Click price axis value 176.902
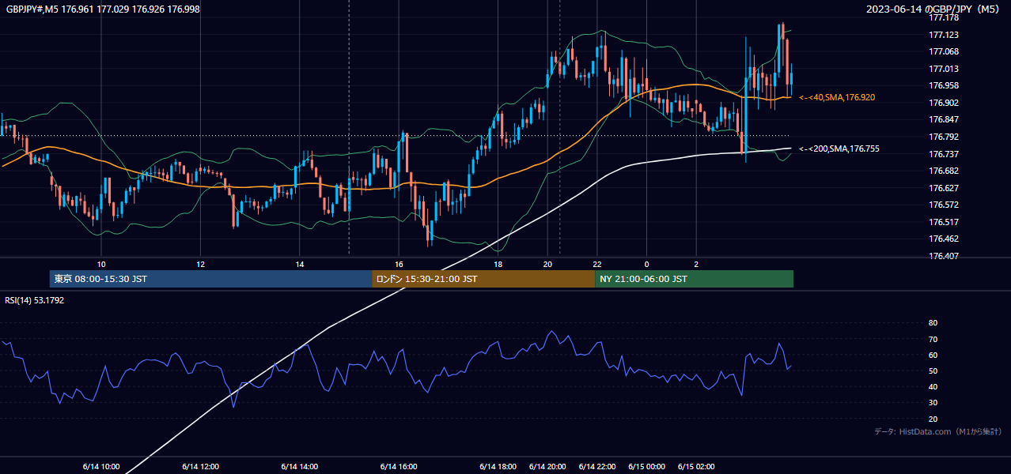The image size is (1011, 474). click(944, 103)
